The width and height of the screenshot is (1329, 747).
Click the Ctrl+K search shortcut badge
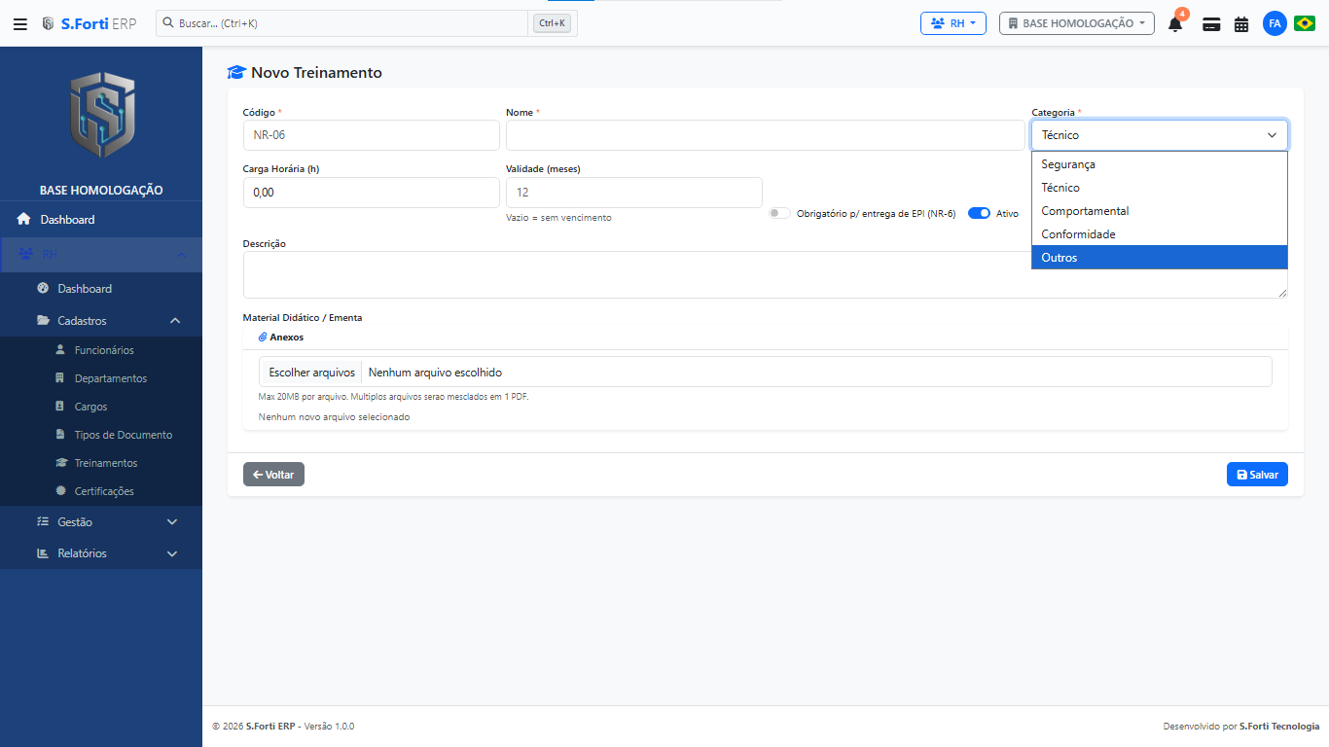(552, 23)
